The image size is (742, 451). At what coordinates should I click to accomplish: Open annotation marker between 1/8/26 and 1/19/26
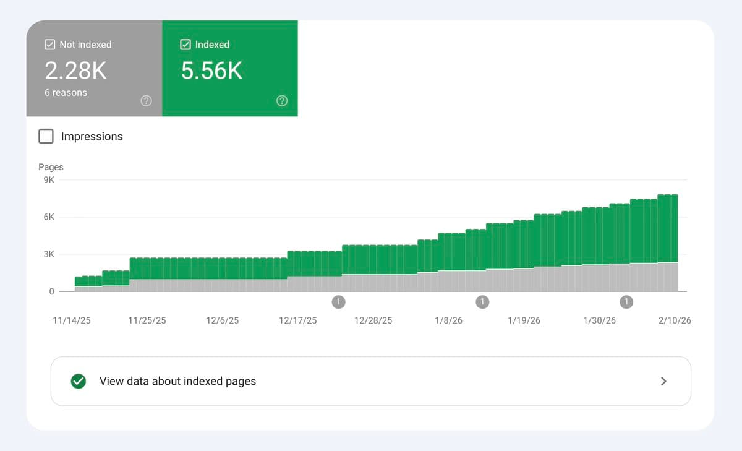pyautogui.click(x=482, y=302)
